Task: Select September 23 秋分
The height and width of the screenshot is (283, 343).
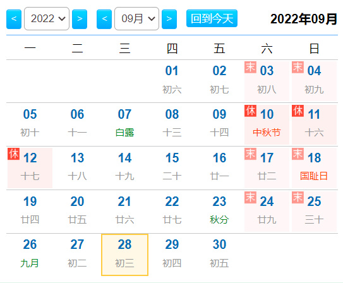Action: pyautogui.click(x=219, y=211)
